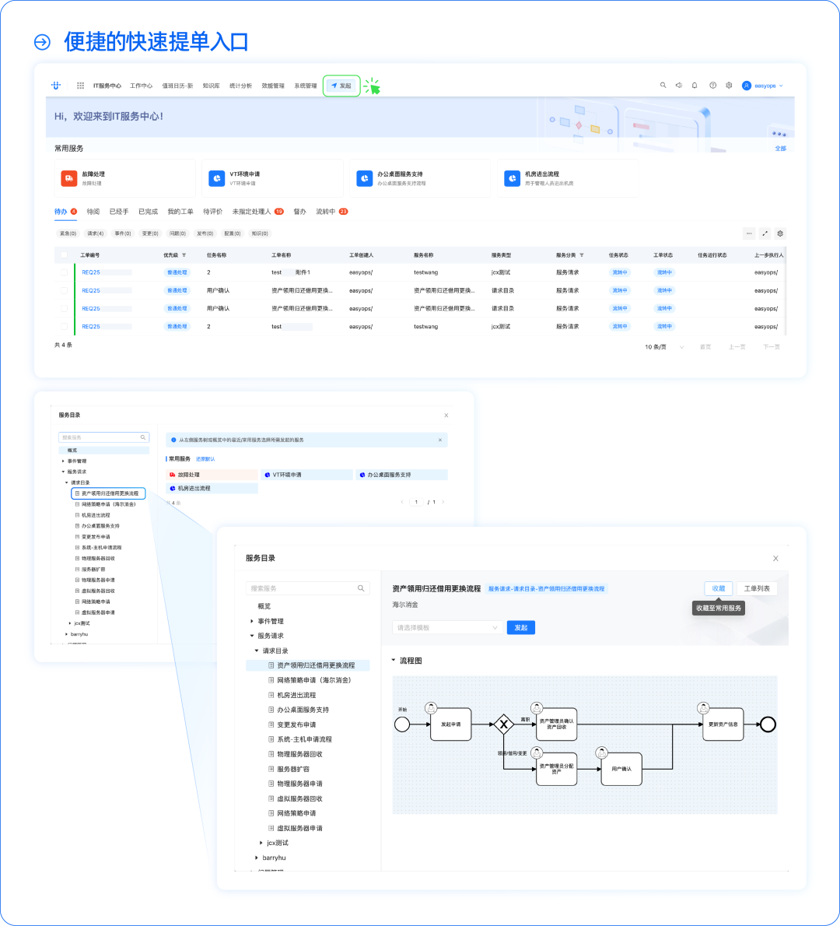This screenshot has width=840, height=926.
Task: Open the 工单列表 button
Action: pyautogui.click(x=757, y=588)
